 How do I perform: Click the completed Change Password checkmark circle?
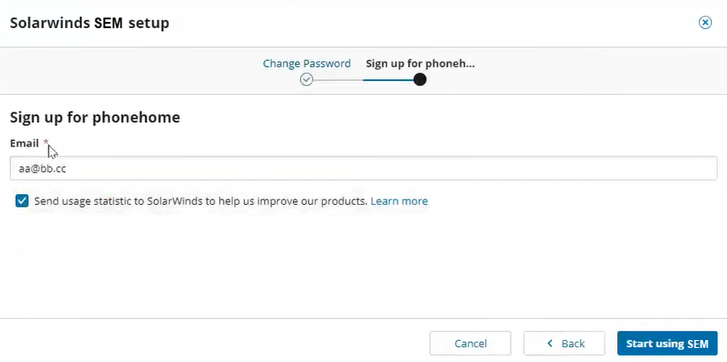pyautogui.click(x=306, y=79)
